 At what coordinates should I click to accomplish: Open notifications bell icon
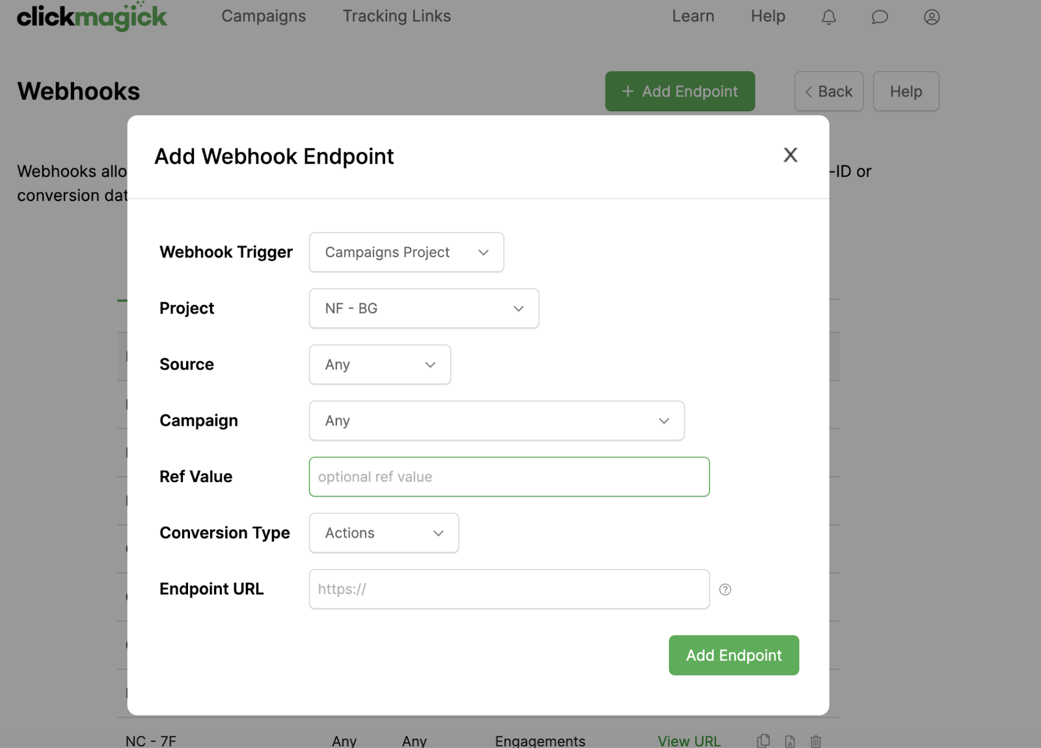coord(829,17)
